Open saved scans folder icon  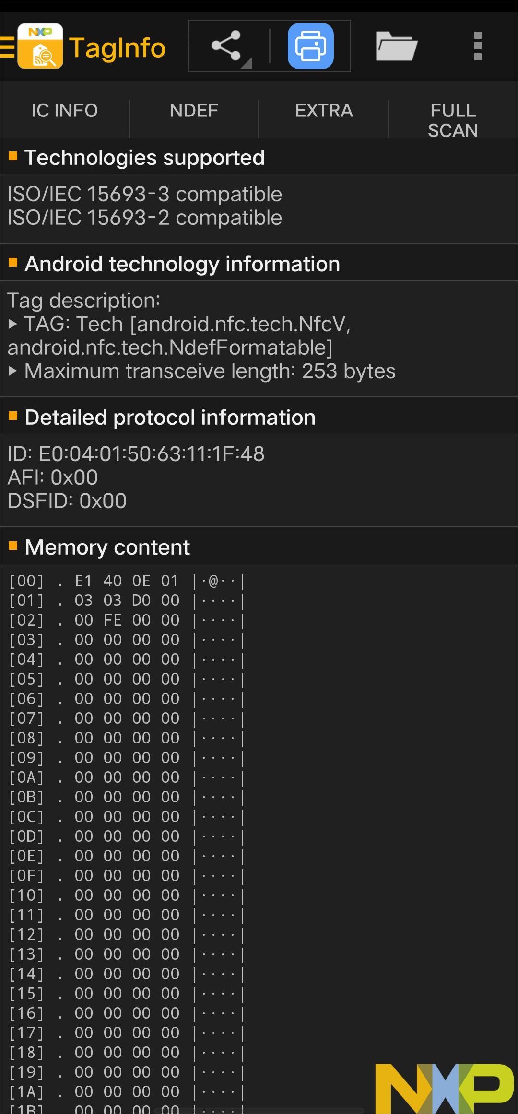[x=396, y=46]
